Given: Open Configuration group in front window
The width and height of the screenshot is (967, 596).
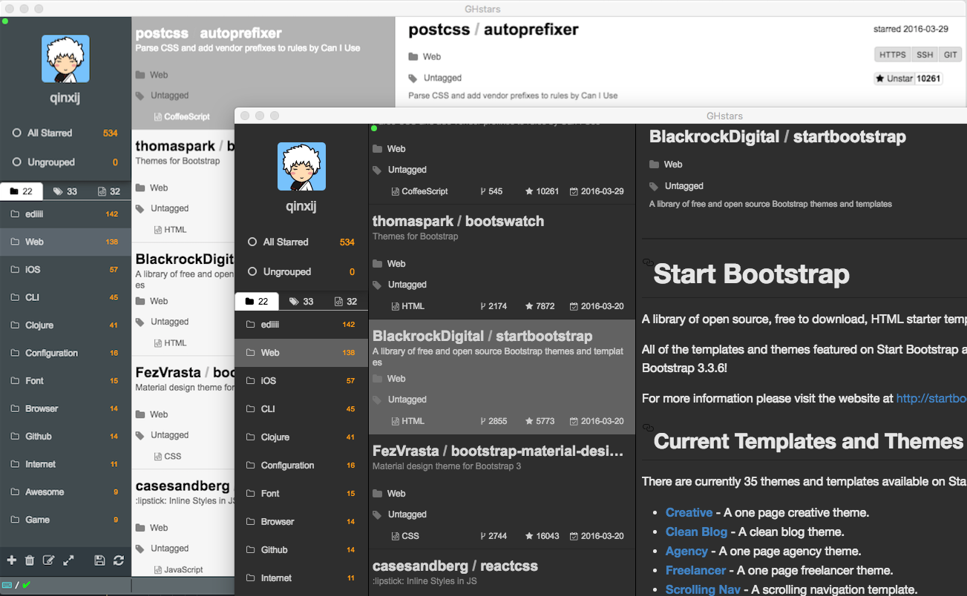Looking at the screenshot, I should (301, 465).
